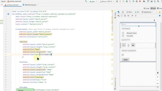
Task: Open the AVD Manager phone icon
Action: coord(155,1)
